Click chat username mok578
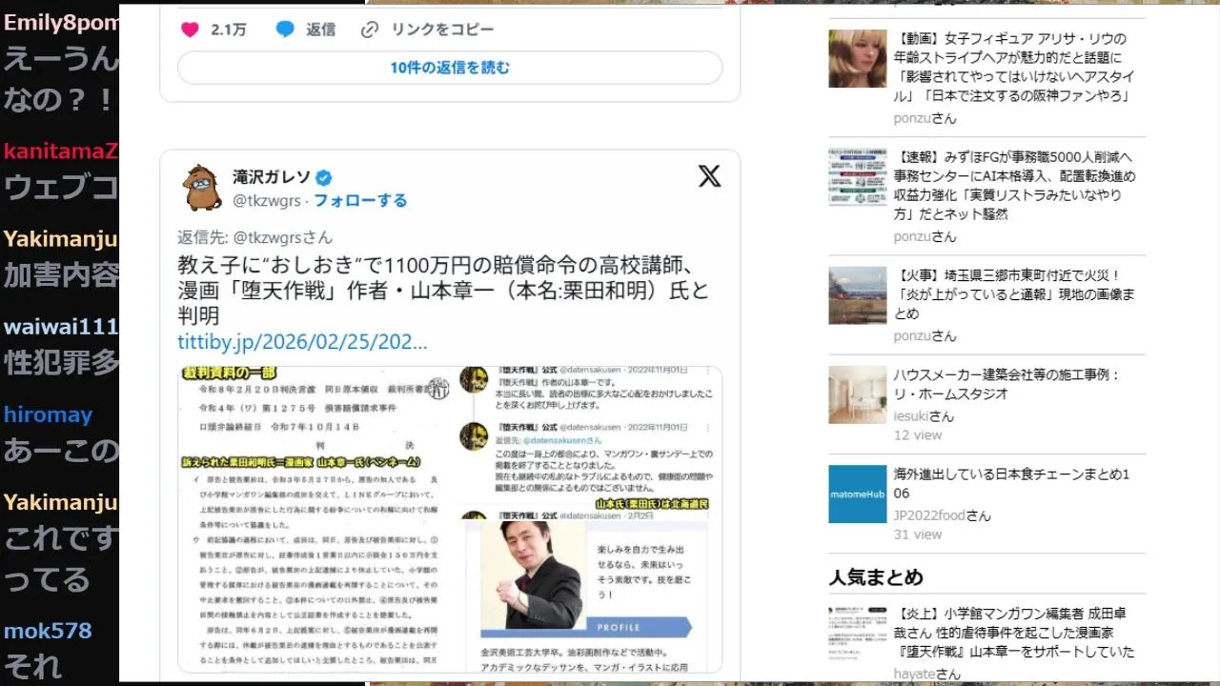 (48, 631)
